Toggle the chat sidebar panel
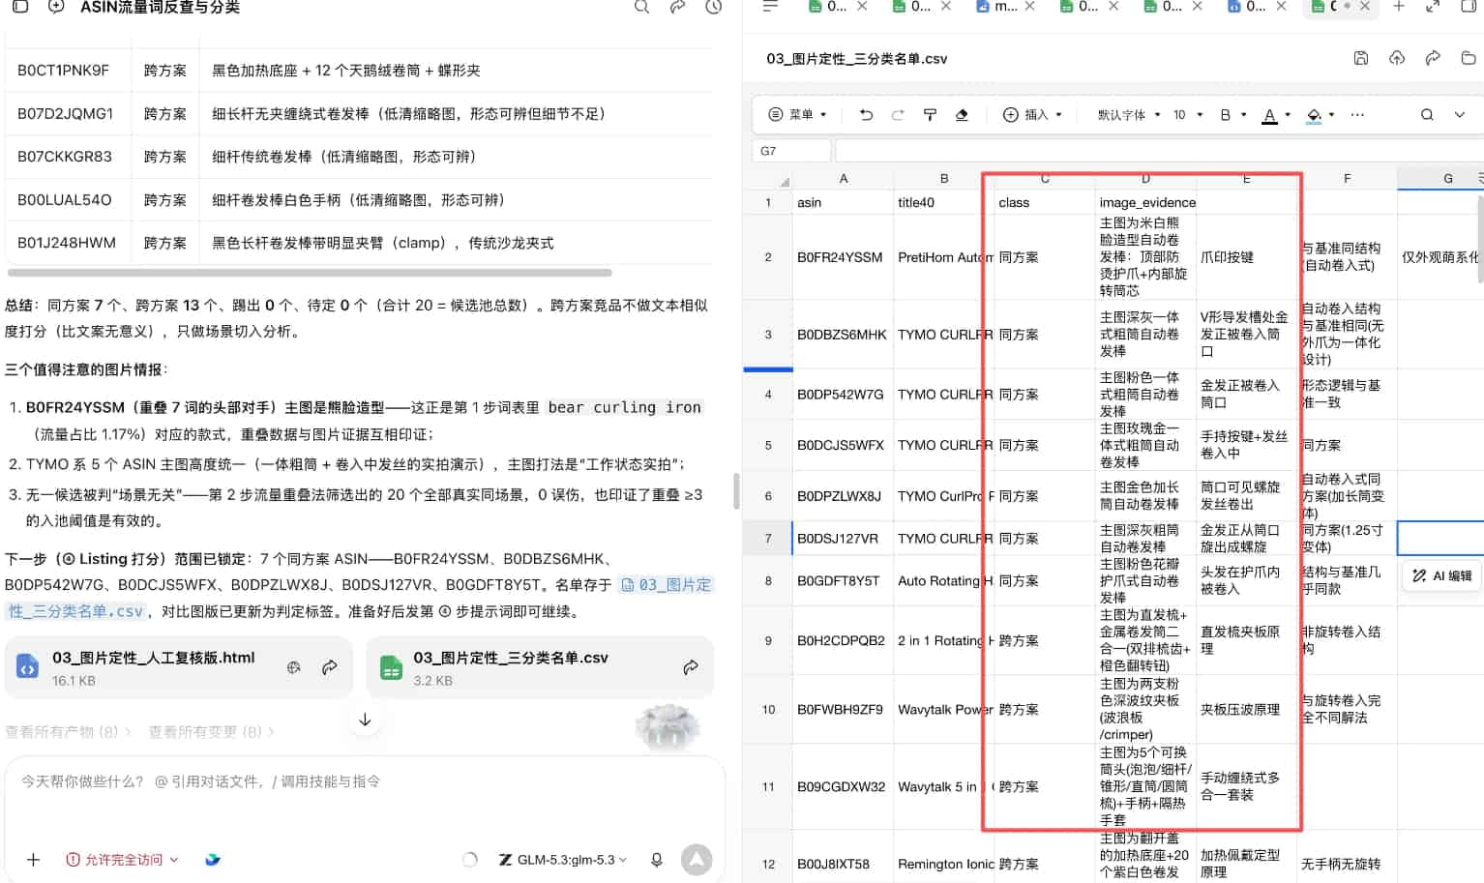 19,7
